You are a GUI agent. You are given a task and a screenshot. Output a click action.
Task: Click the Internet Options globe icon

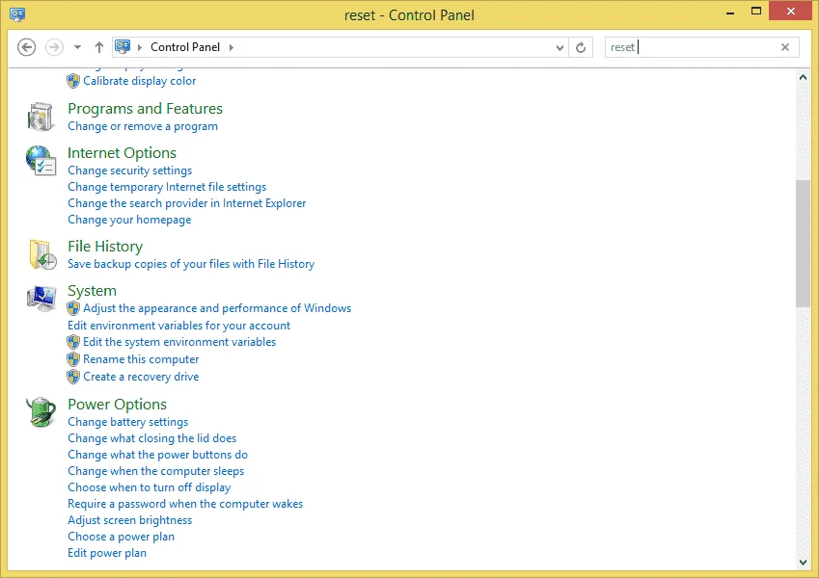tap(41, 160)
